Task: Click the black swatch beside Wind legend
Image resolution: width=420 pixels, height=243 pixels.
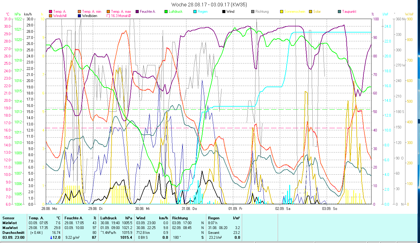Action: [224, 12]
